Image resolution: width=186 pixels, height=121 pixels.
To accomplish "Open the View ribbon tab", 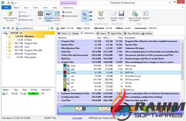I will (45, 8).
